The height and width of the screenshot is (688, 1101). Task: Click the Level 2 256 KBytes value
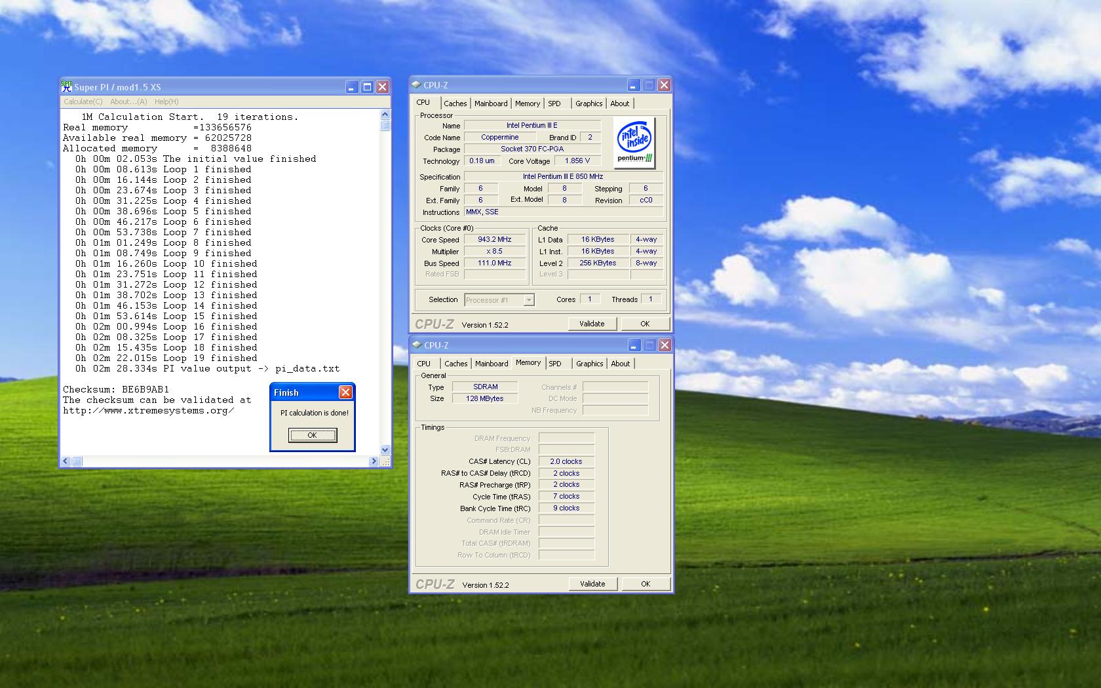[x=598, y=263]
